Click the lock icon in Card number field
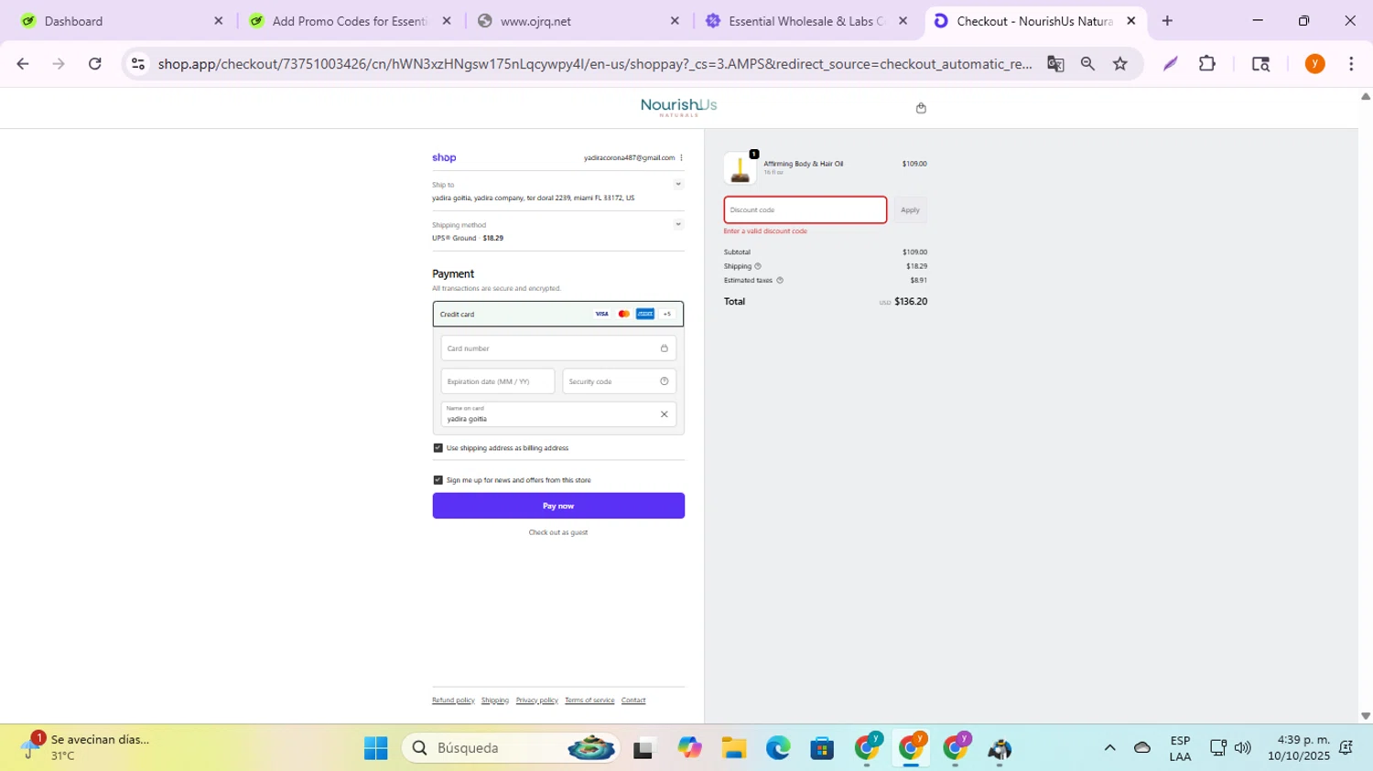 point(664,348)
